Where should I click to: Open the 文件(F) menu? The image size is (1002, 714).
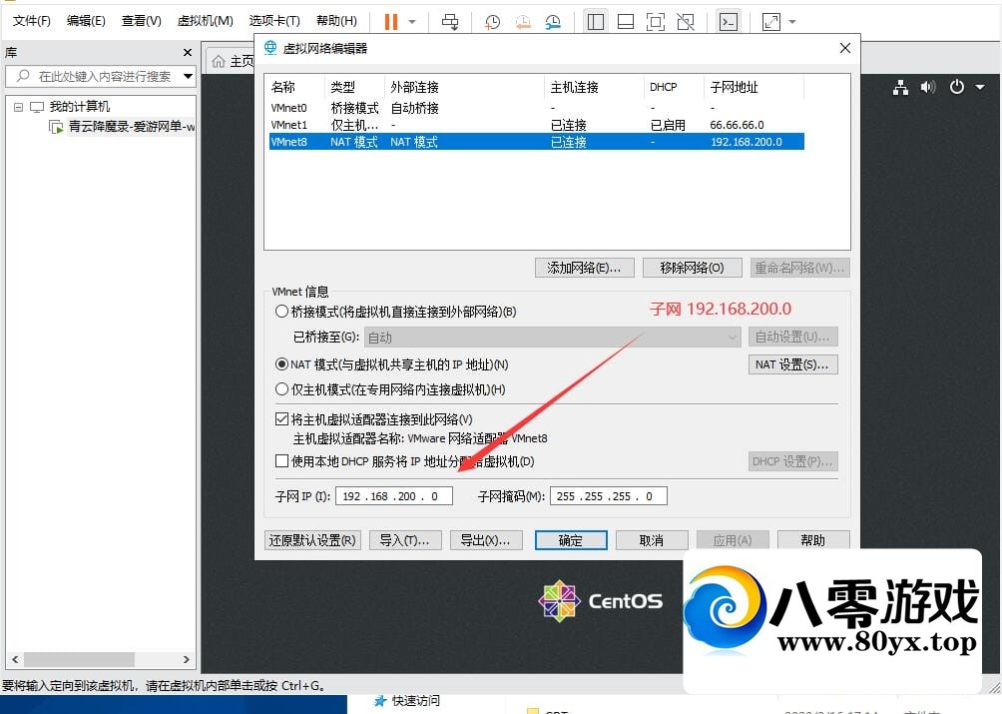click(31, 20)
